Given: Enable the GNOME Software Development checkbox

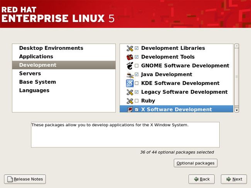Looking at the screenshot, I should pos(137,66).
